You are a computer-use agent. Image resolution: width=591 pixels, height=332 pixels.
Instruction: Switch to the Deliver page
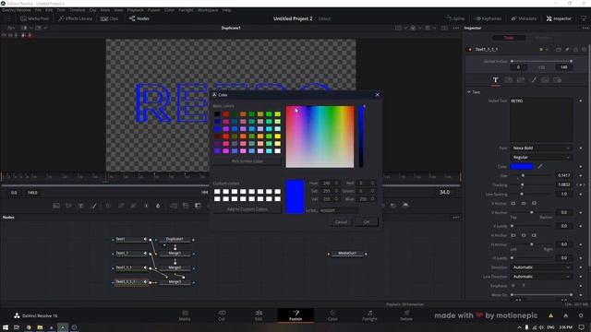click(x=406, y=315)
